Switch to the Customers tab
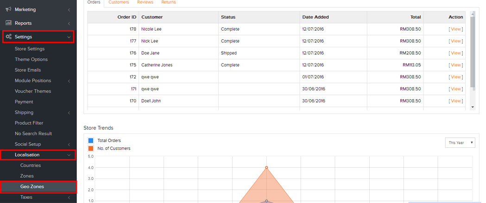 pyautogui.click(x=119, y=2)
